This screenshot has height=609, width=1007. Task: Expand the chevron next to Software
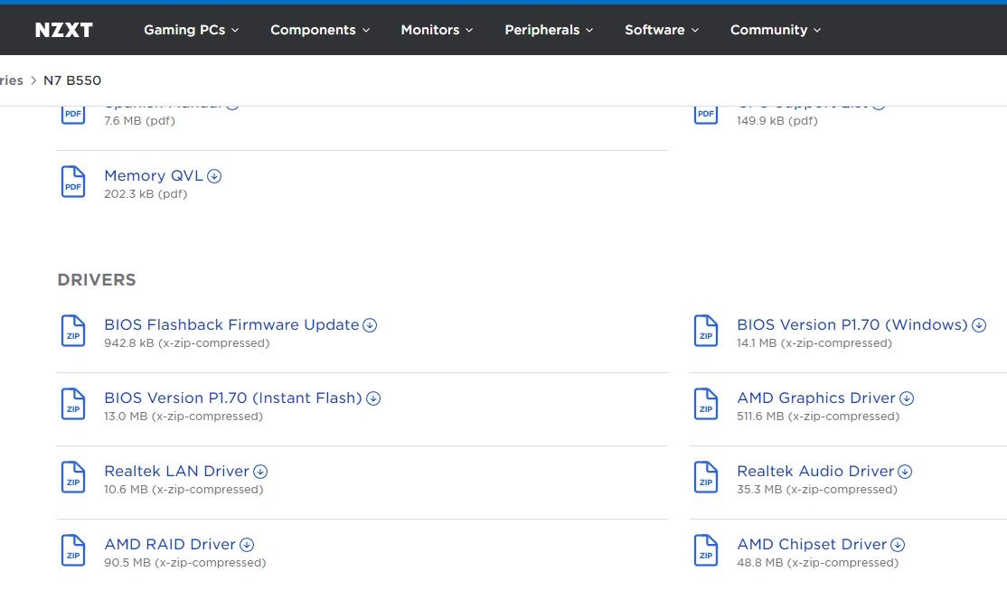tap(695, 30)
